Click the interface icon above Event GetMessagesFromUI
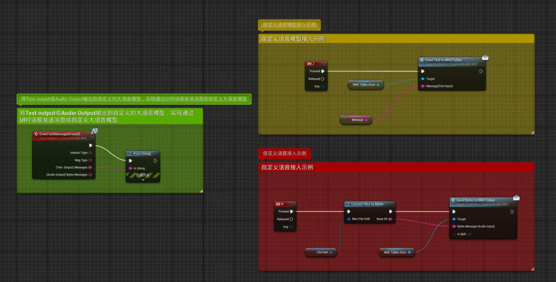 click(x=94, y=131)
